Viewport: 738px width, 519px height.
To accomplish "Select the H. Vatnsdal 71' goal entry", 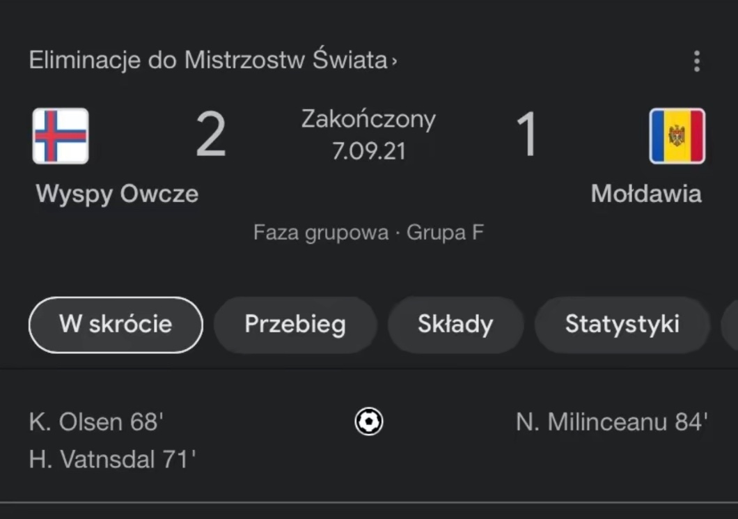I will (112, 459).
